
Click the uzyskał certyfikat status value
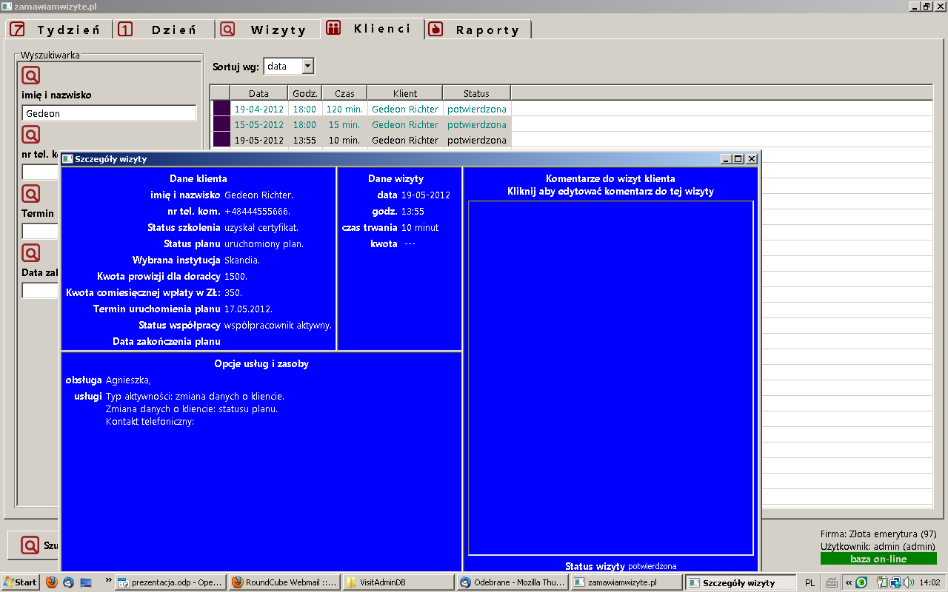(x=261, y=227)
